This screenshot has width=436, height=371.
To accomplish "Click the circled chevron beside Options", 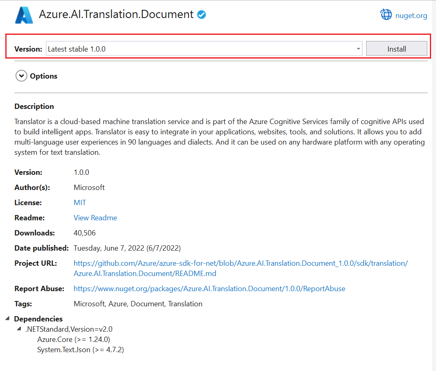I will click(x=21, y=75).
